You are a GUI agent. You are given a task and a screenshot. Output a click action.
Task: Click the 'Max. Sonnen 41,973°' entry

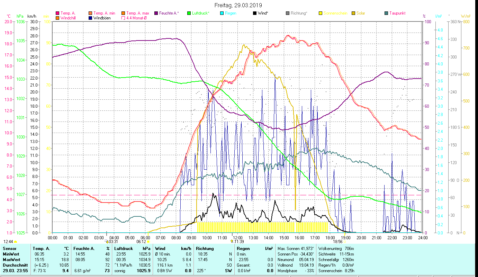pyautogui.click(x=296, y=249)
